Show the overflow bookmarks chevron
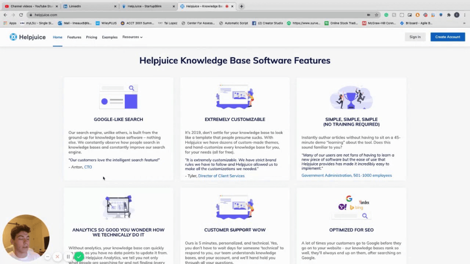 click(x=464, y=23)
